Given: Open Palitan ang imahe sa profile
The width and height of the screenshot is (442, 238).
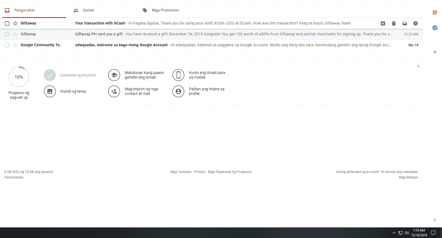Looking at the screenshot, I should (206, 91).
